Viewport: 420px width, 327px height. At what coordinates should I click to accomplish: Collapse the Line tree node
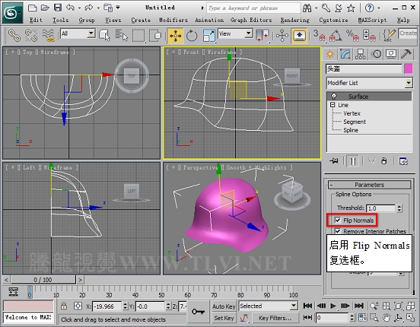[332, 105]
